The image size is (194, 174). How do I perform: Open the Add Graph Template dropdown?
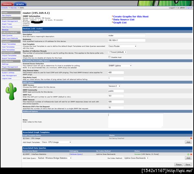point(56,142)
